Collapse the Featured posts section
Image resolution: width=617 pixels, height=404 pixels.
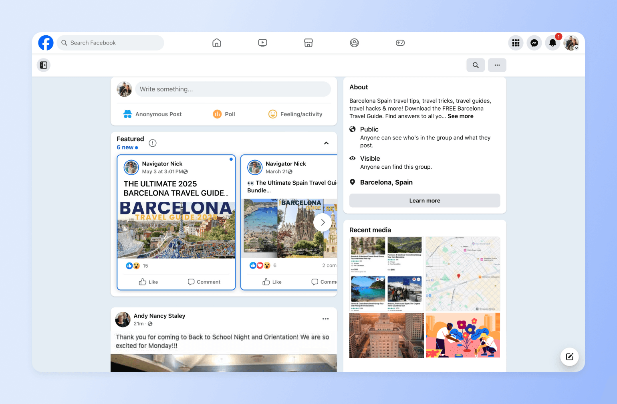tap(326, 143)
